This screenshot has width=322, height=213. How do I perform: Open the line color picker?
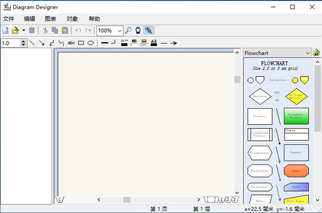click(125, 43)
